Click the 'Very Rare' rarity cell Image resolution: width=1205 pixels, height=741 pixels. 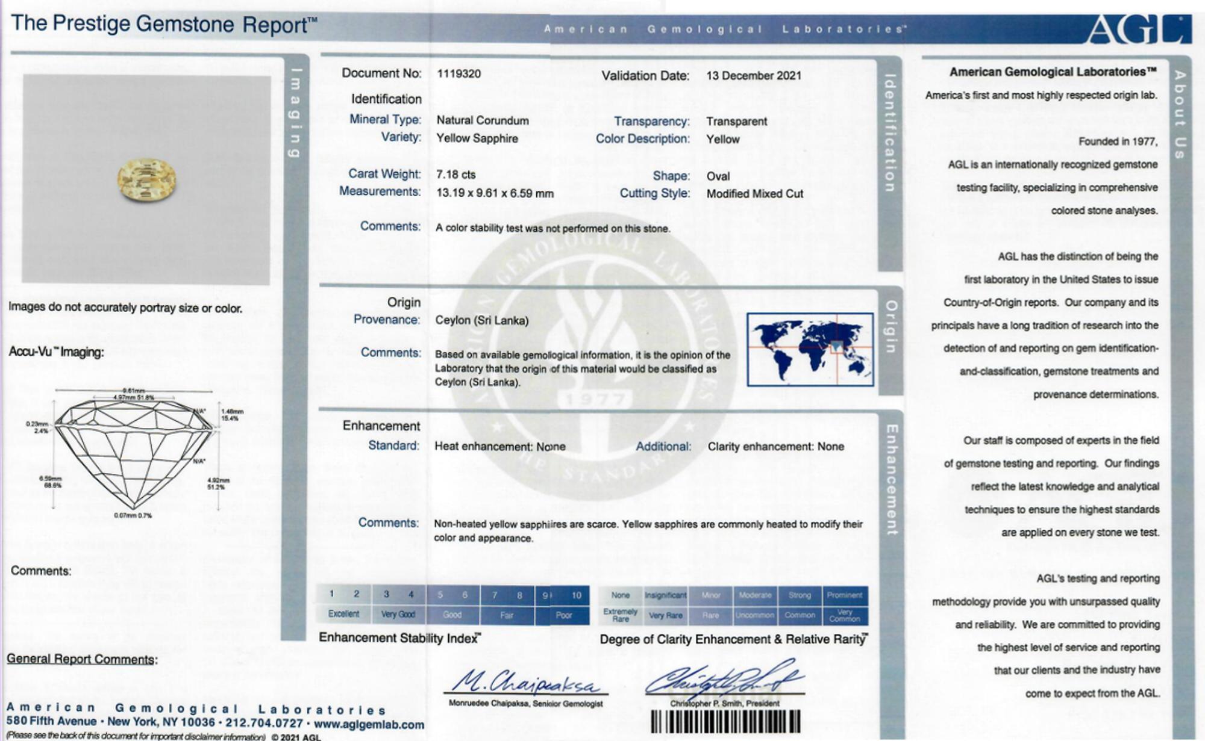666,615
